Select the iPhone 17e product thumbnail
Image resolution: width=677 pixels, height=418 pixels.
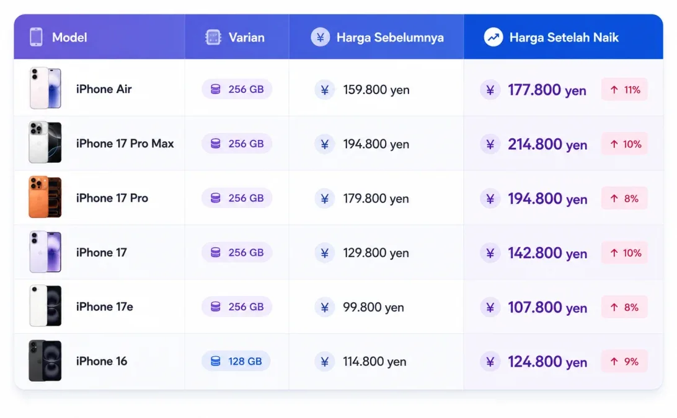pos(45,306)
